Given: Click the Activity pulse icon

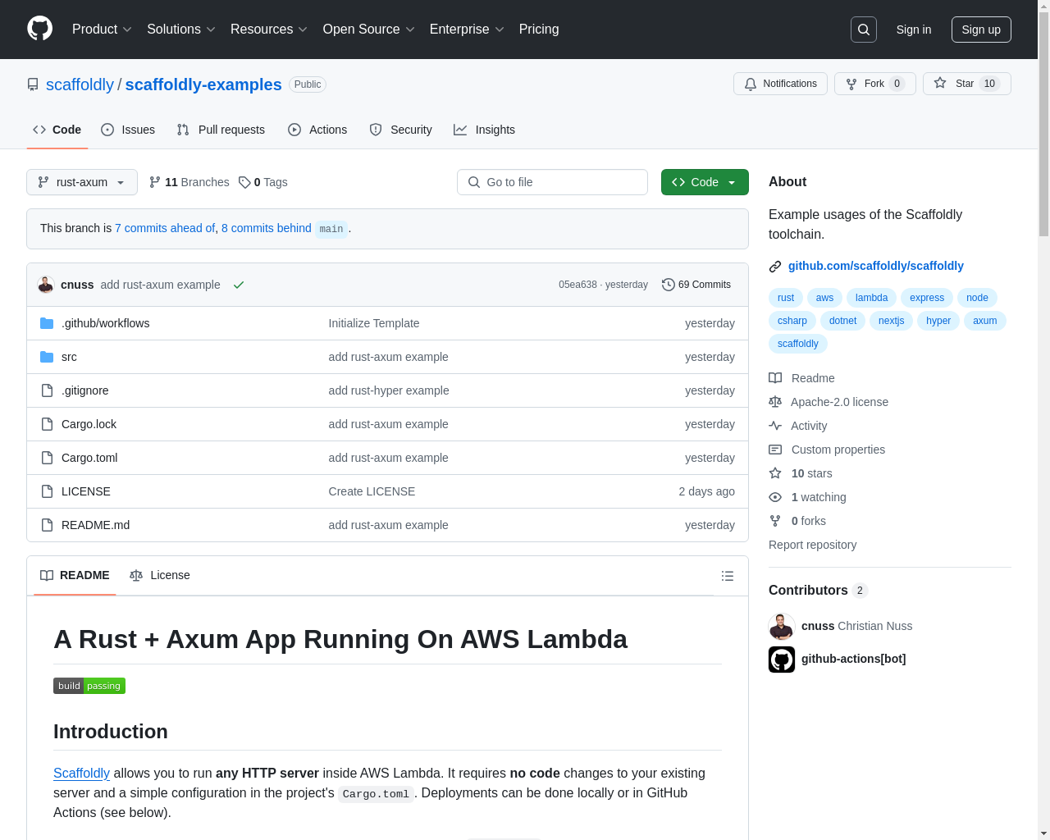Looking at the screenshot, I should point(775,426).
